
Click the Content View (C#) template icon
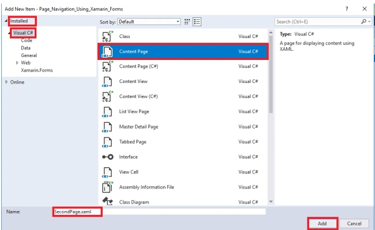tap(107, 96)
